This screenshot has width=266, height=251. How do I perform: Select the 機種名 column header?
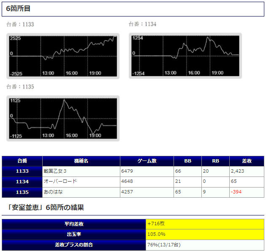(81, 161)
